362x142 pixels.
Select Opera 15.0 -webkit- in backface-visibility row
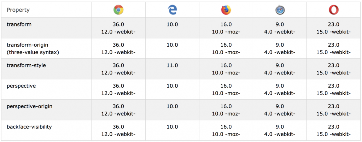click(334, 134)
